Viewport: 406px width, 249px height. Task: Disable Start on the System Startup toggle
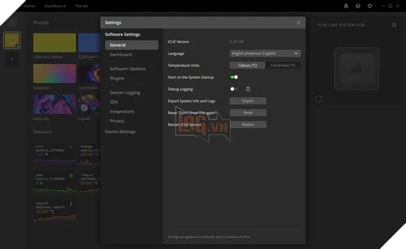coord(234,77)
